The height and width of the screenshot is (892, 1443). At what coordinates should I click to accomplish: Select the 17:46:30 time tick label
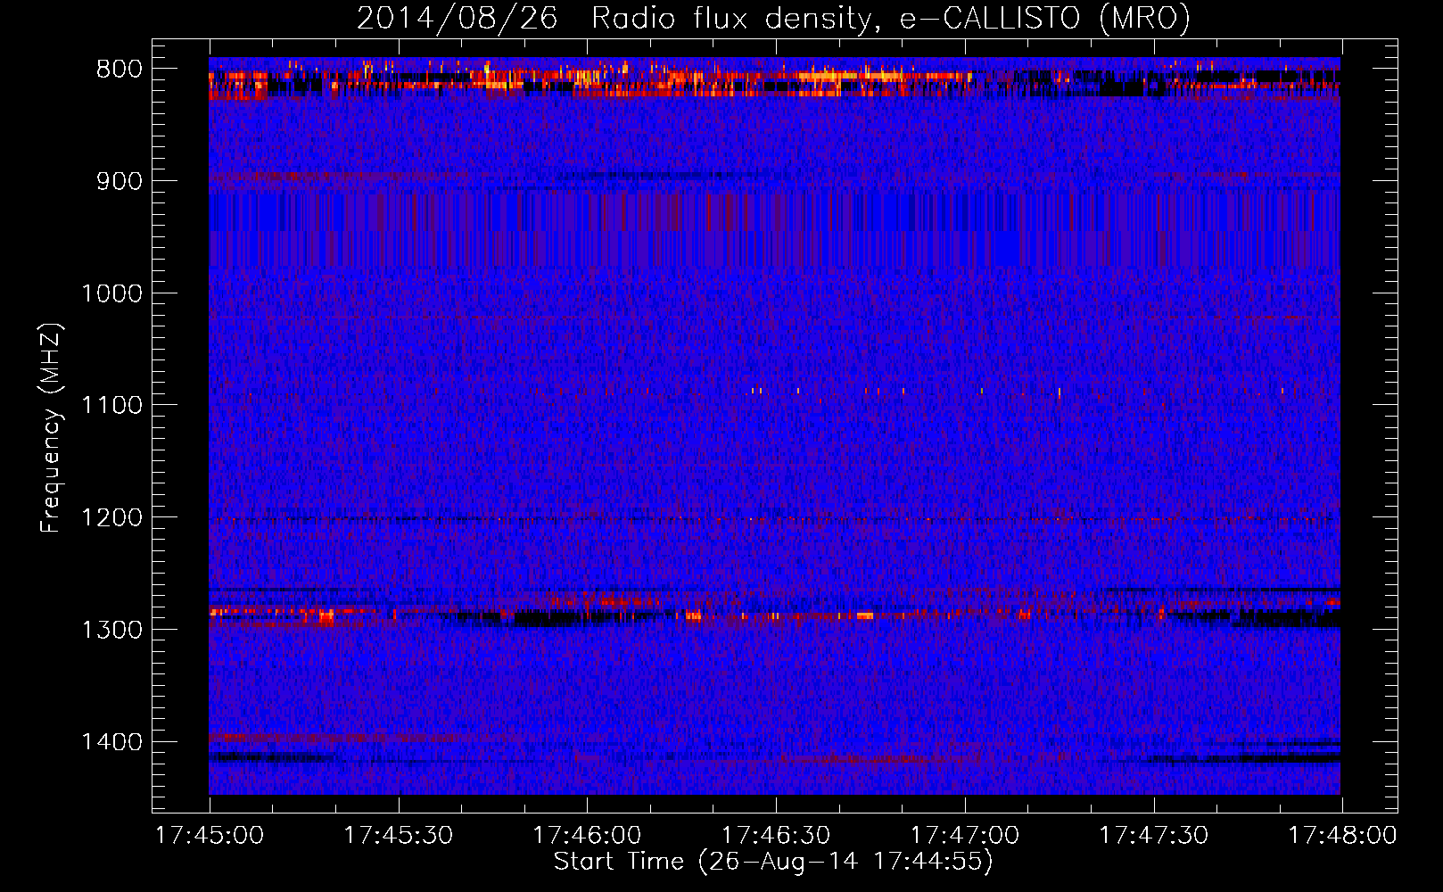776,836
